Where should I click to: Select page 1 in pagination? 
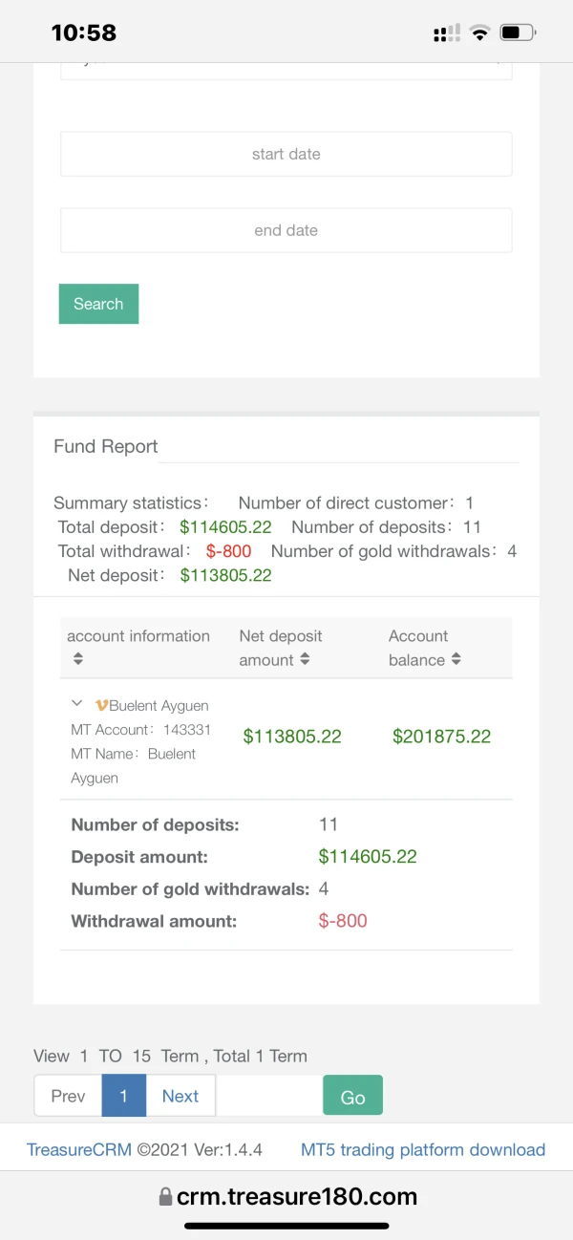click(123, 1096)
